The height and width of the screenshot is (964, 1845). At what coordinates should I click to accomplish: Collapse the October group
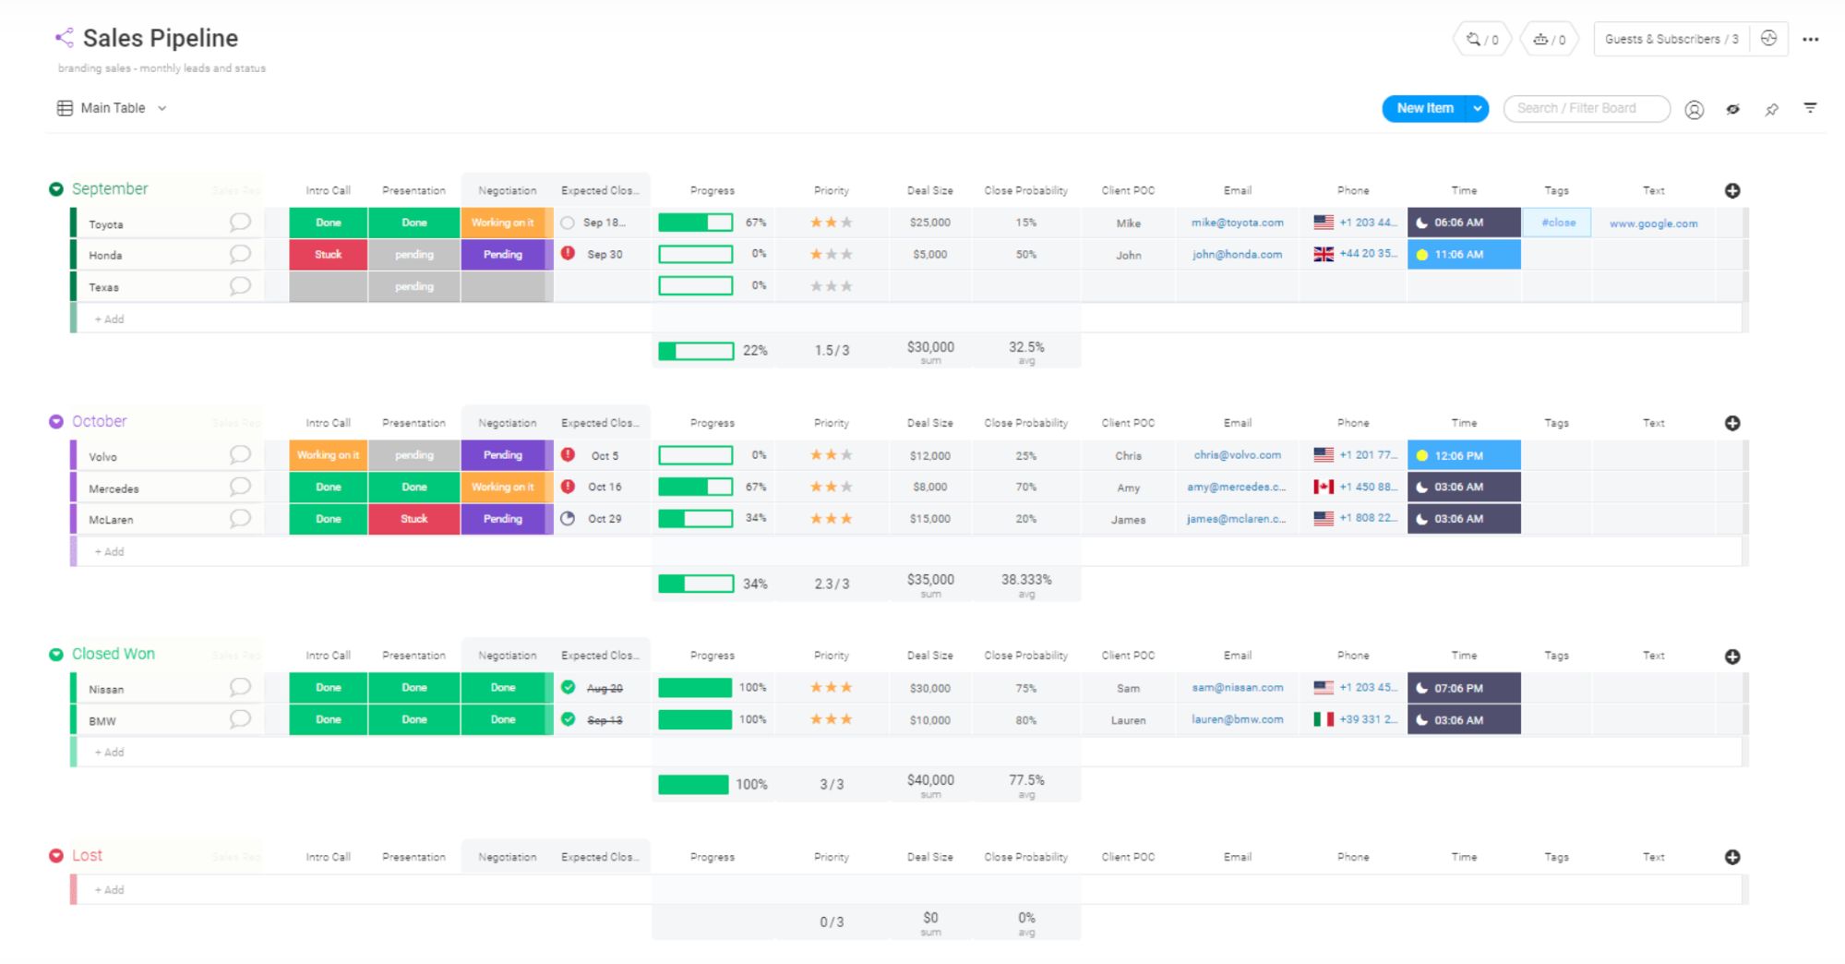(56, 421)
